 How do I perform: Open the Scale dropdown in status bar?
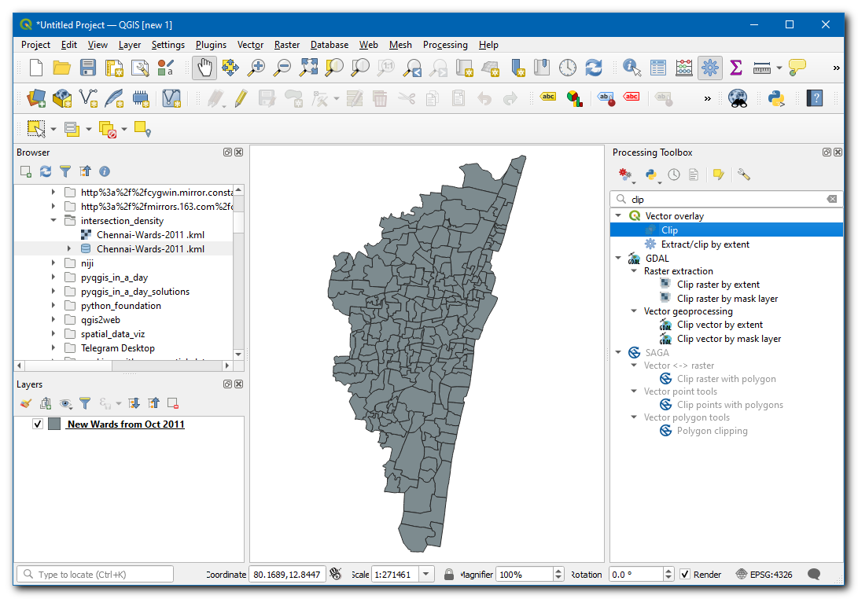click(427, 575)
